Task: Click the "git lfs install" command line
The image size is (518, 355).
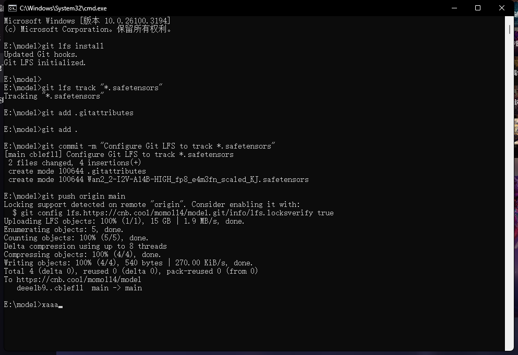Action: (73, 46)
